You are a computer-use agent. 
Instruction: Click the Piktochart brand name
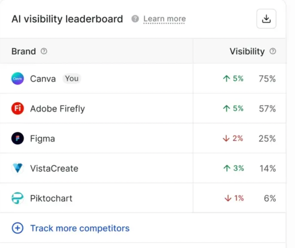click(51, 198)
